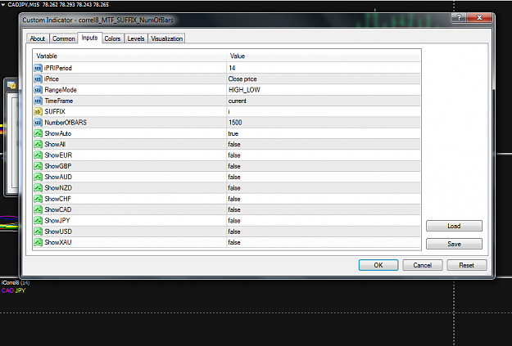Image resolution: width=512 pixels, height=346 pixels.
Task: Click the boolean icon beside ShowAUD
Action: click(x=39, y=177)
